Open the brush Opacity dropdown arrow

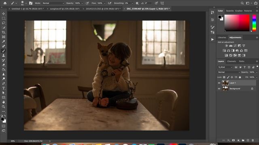click(x=82, y=3)
